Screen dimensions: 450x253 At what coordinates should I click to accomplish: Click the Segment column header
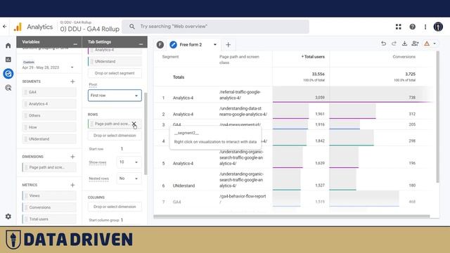tap(170, 57)
